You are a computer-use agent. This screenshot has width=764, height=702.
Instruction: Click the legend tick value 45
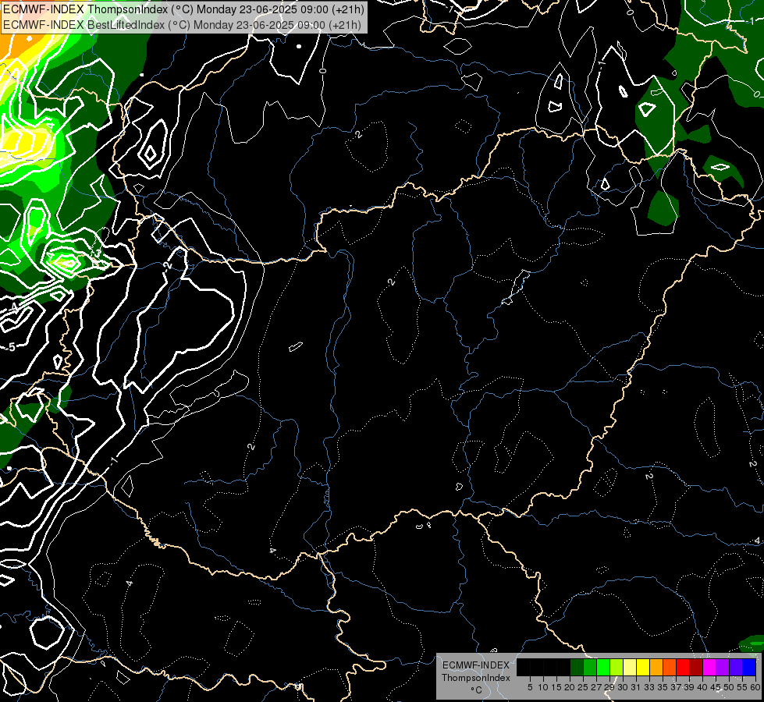pos(716,687)
